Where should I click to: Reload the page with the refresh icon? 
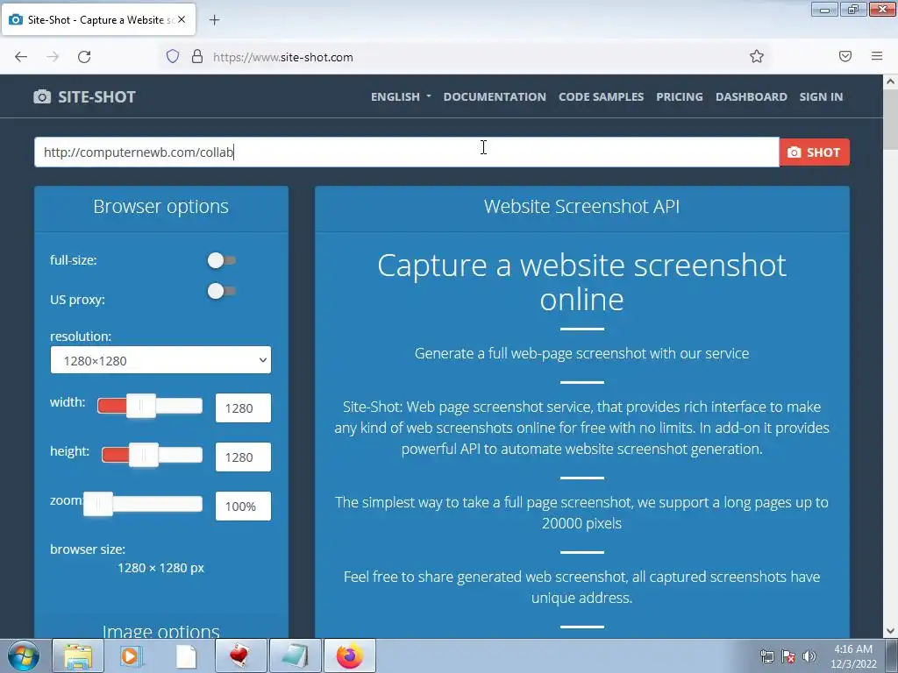coord(84,57)
